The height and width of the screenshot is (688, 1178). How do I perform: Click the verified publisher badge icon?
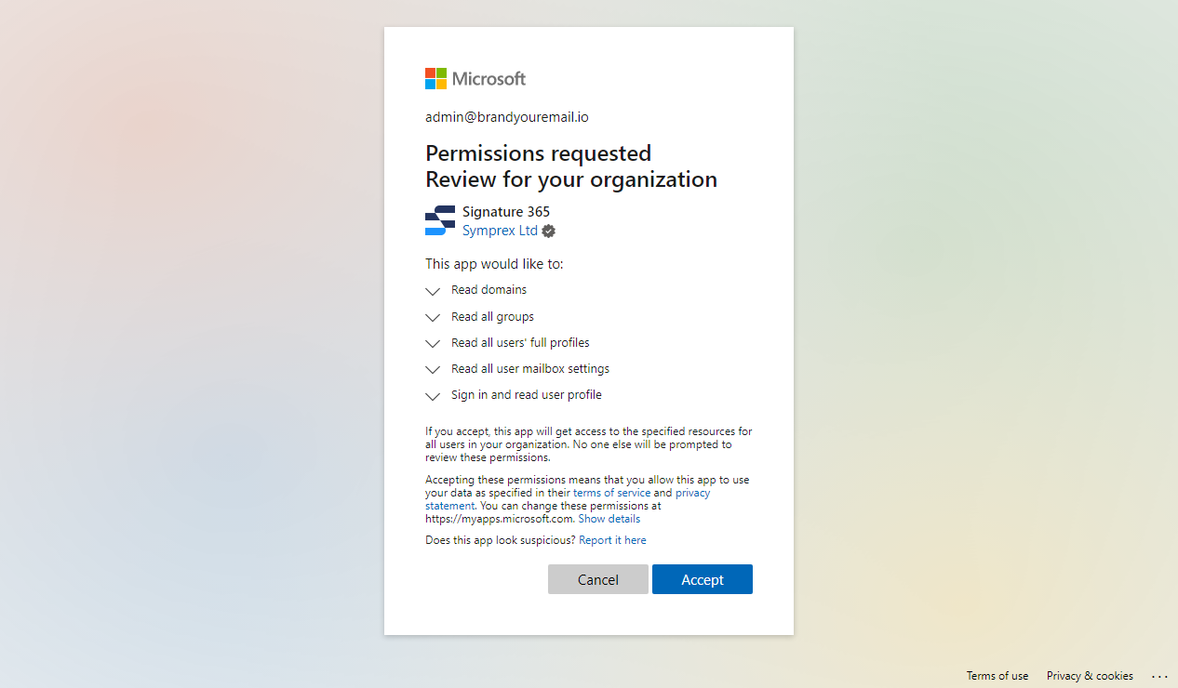549,232
